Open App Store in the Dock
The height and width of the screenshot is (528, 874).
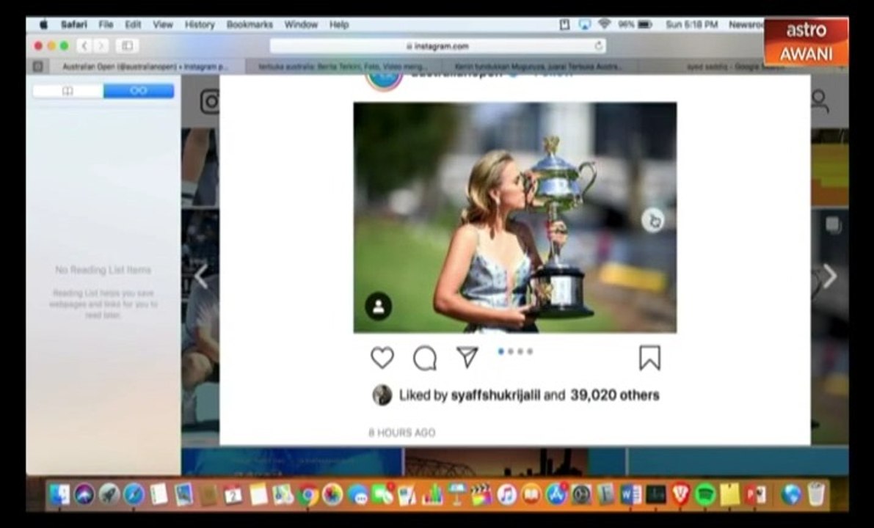556,494
